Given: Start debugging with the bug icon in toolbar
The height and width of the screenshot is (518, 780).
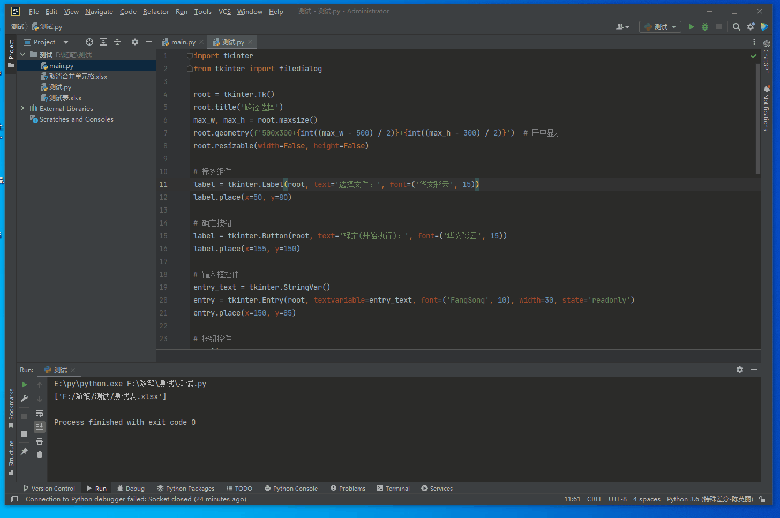Looking at the screenshot, I should (x=705, y=27).
